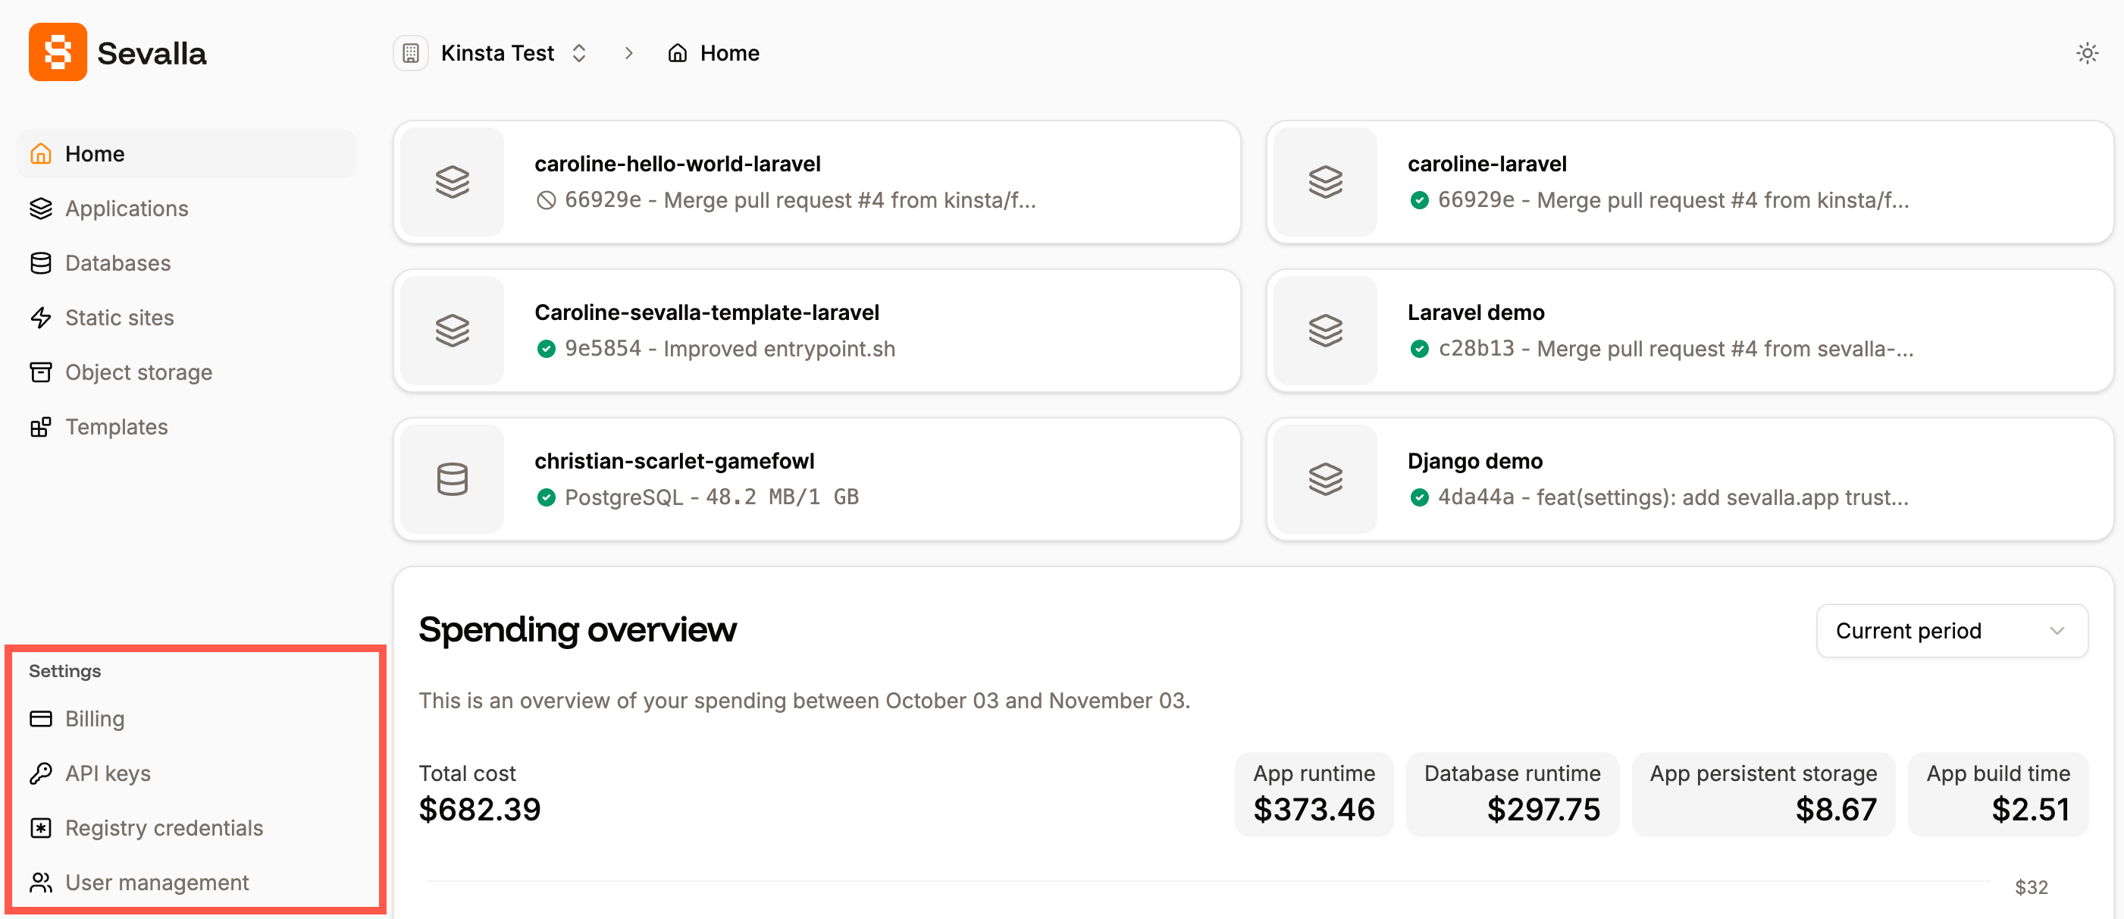This screenshot has height=919, width=2124.
Task: Open the Current period dropdown
Action: [1951, 630]
